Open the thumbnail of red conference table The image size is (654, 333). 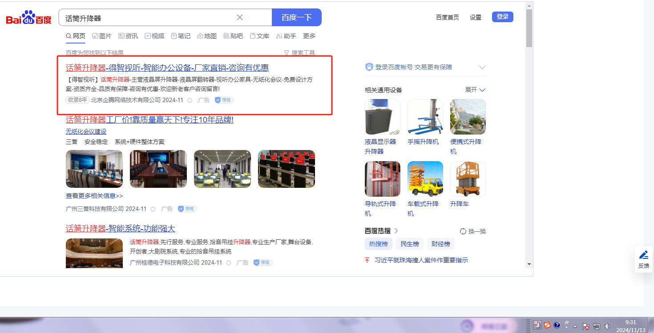[158, 169]
